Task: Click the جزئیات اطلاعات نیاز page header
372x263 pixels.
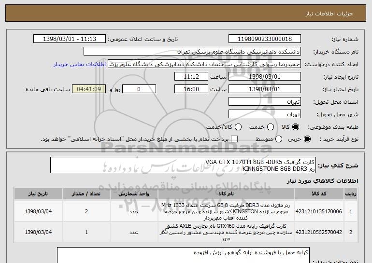Action: pyautogui.click(x=329, y=14)
